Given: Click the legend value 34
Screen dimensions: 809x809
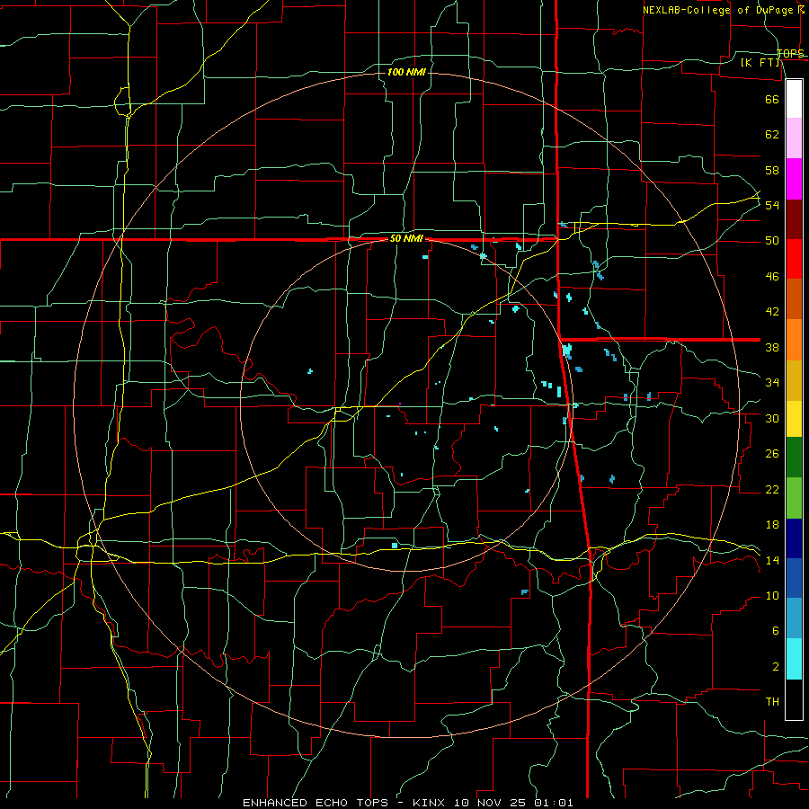Looking at the screenshot, I should click(x=772, y=383).
